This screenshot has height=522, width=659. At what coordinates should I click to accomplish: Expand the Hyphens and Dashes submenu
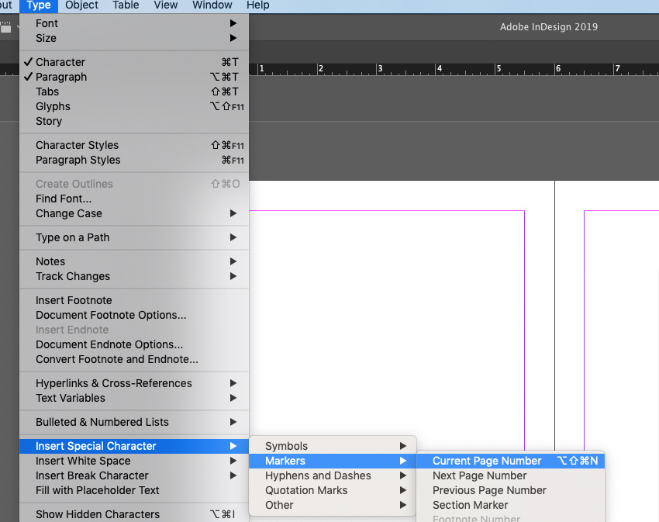point(318,475)
